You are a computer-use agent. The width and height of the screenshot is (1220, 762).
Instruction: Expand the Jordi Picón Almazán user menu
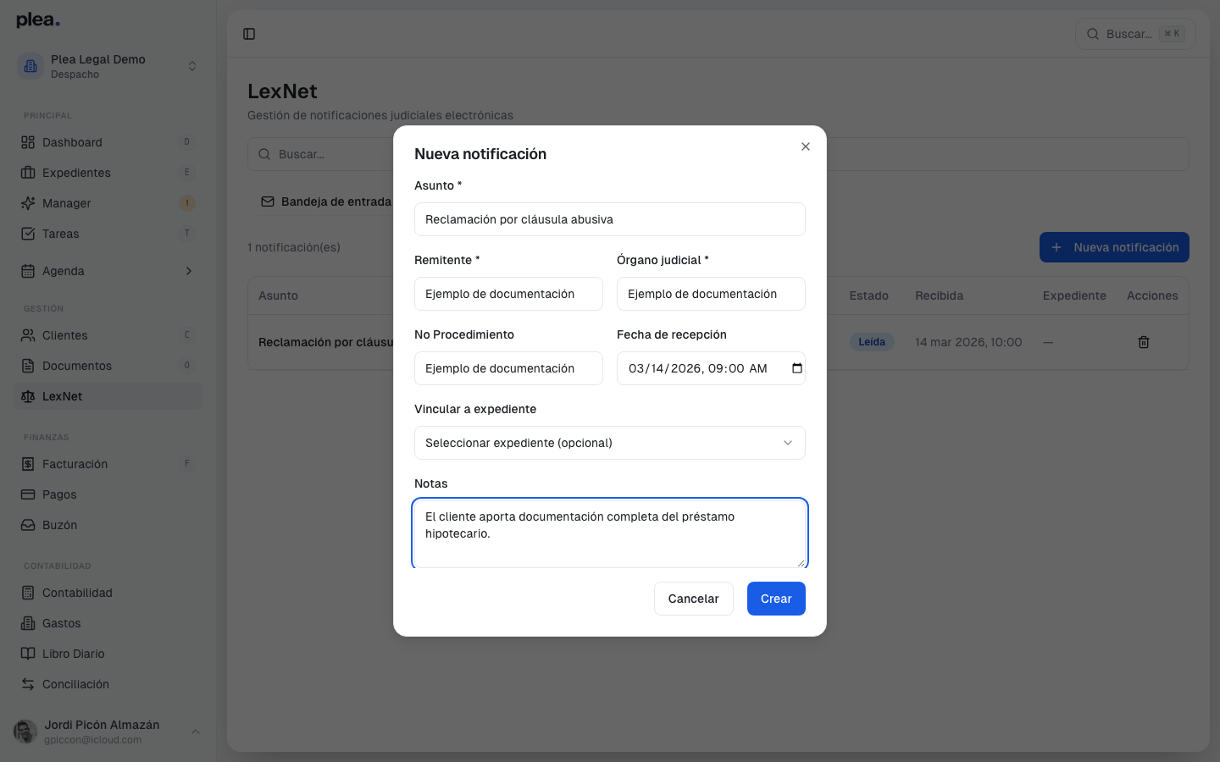pos(196,732)
